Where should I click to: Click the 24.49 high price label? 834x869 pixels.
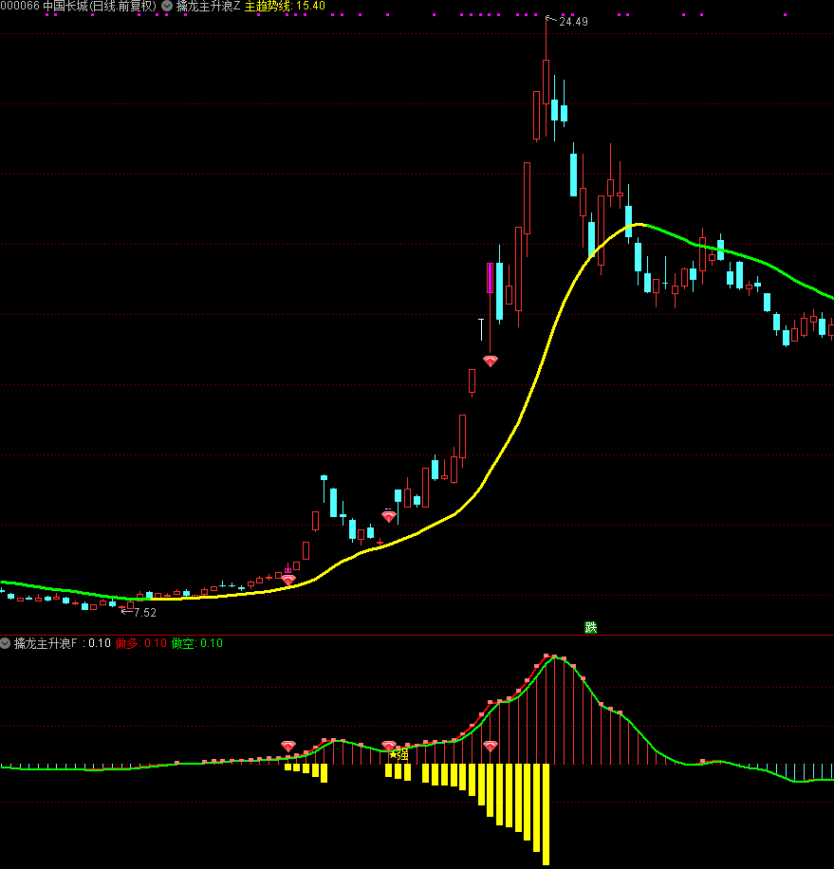pos(573,22)
